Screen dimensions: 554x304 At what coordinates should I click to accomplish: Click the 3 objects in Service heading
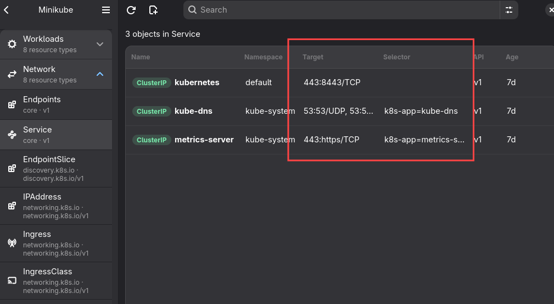(x=163, y=34)
